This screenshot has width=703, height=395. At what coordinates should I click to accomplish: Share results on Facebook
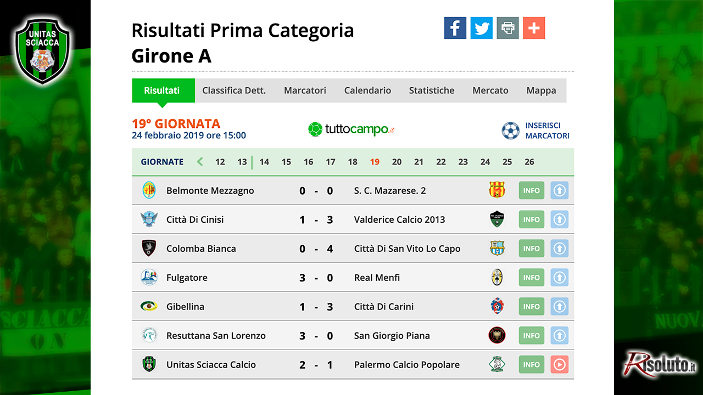coord(455,28)
